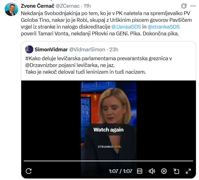Viewport: 199px width, 180px height.
Task: Replay the video with the restart icon
Action: (29, 171)
